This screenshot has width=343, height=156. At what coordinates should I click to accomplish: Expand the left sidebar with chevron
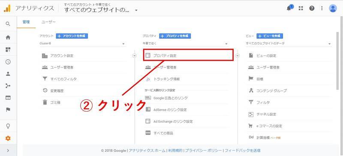pyautogui.click(x=8, y=150)
